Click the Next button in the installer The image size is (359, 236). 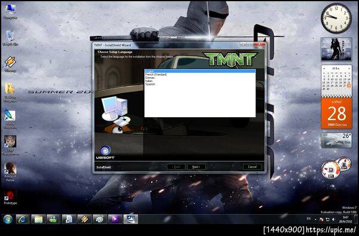point(196,167)
